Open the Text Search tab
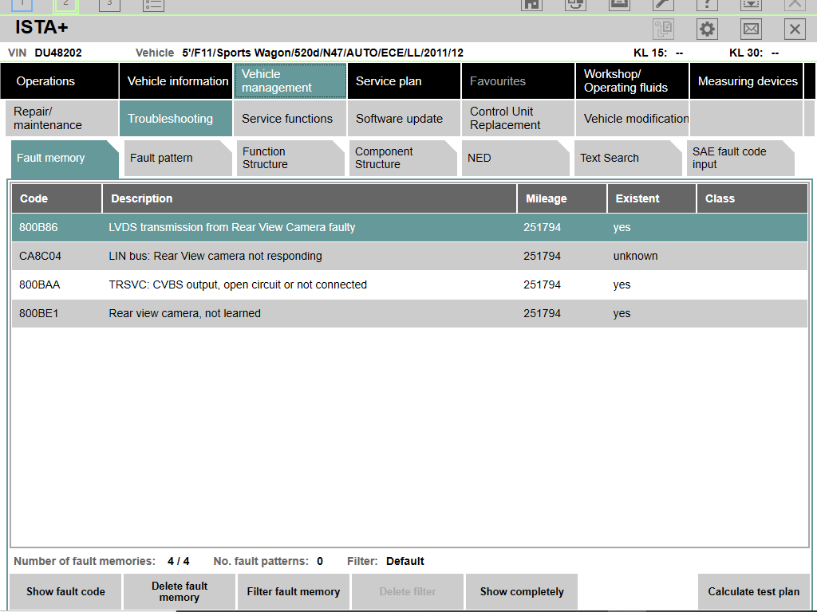Viewport: 817px width, 612px height. click(x=628, y=159)
